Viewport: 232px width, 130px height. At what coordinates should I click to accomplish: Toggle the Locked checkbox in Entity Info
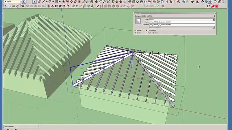click(x=136, y=33)
